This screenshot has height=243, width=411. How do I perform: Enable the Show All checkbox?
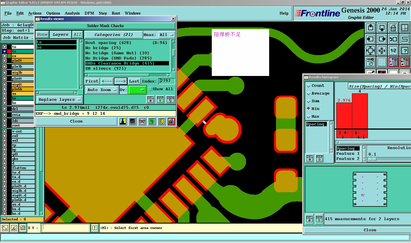(x=150, y=89)
